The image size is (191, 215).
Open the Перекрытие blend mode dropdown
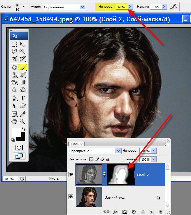pos(95,151)
